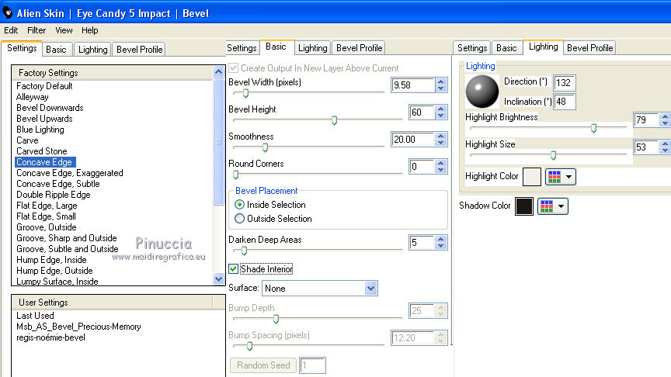Screen dimensions: 671x377
Task: Open the View menu
Action: [64, 30]
